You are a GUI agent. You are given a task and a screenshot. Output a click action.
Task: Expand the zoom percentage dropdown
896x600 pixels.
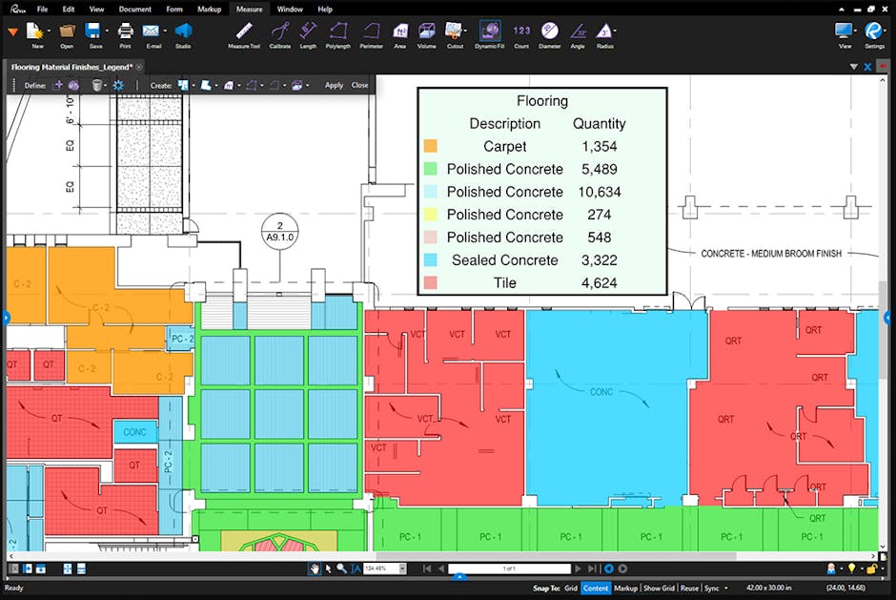point(402,569)
